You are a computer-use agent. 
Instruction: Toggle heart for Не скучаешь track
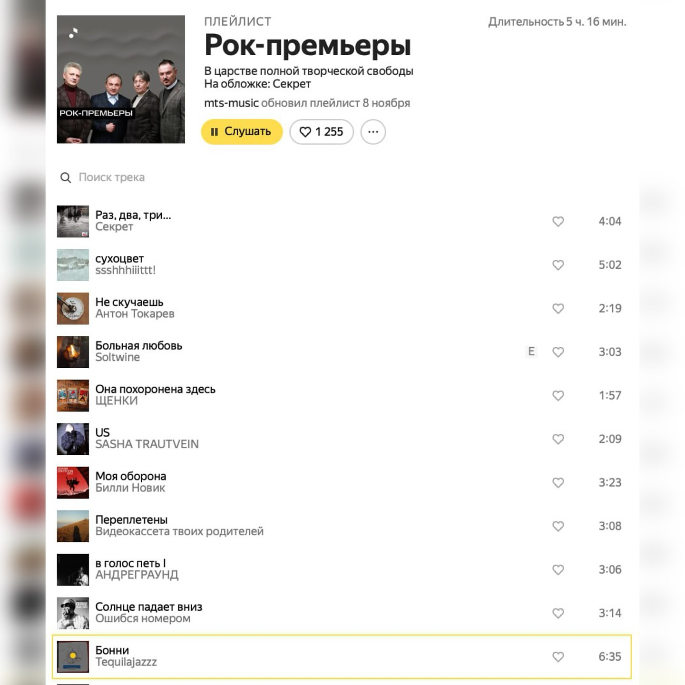click(558, 309)
